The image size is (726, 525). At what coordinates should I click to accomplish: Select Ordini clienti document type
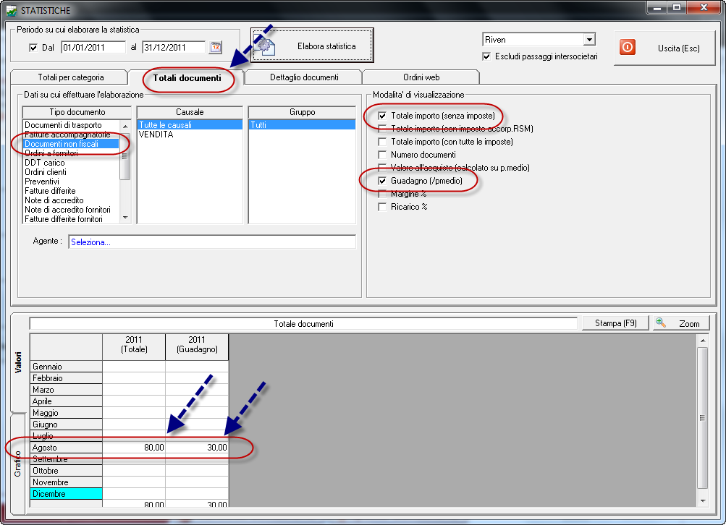(72, 172)
